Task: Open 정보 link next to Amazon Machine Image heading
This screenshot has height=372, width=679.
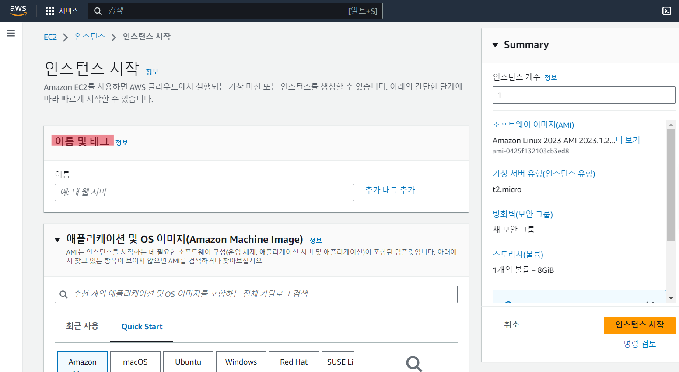Action: click(315, 241)
